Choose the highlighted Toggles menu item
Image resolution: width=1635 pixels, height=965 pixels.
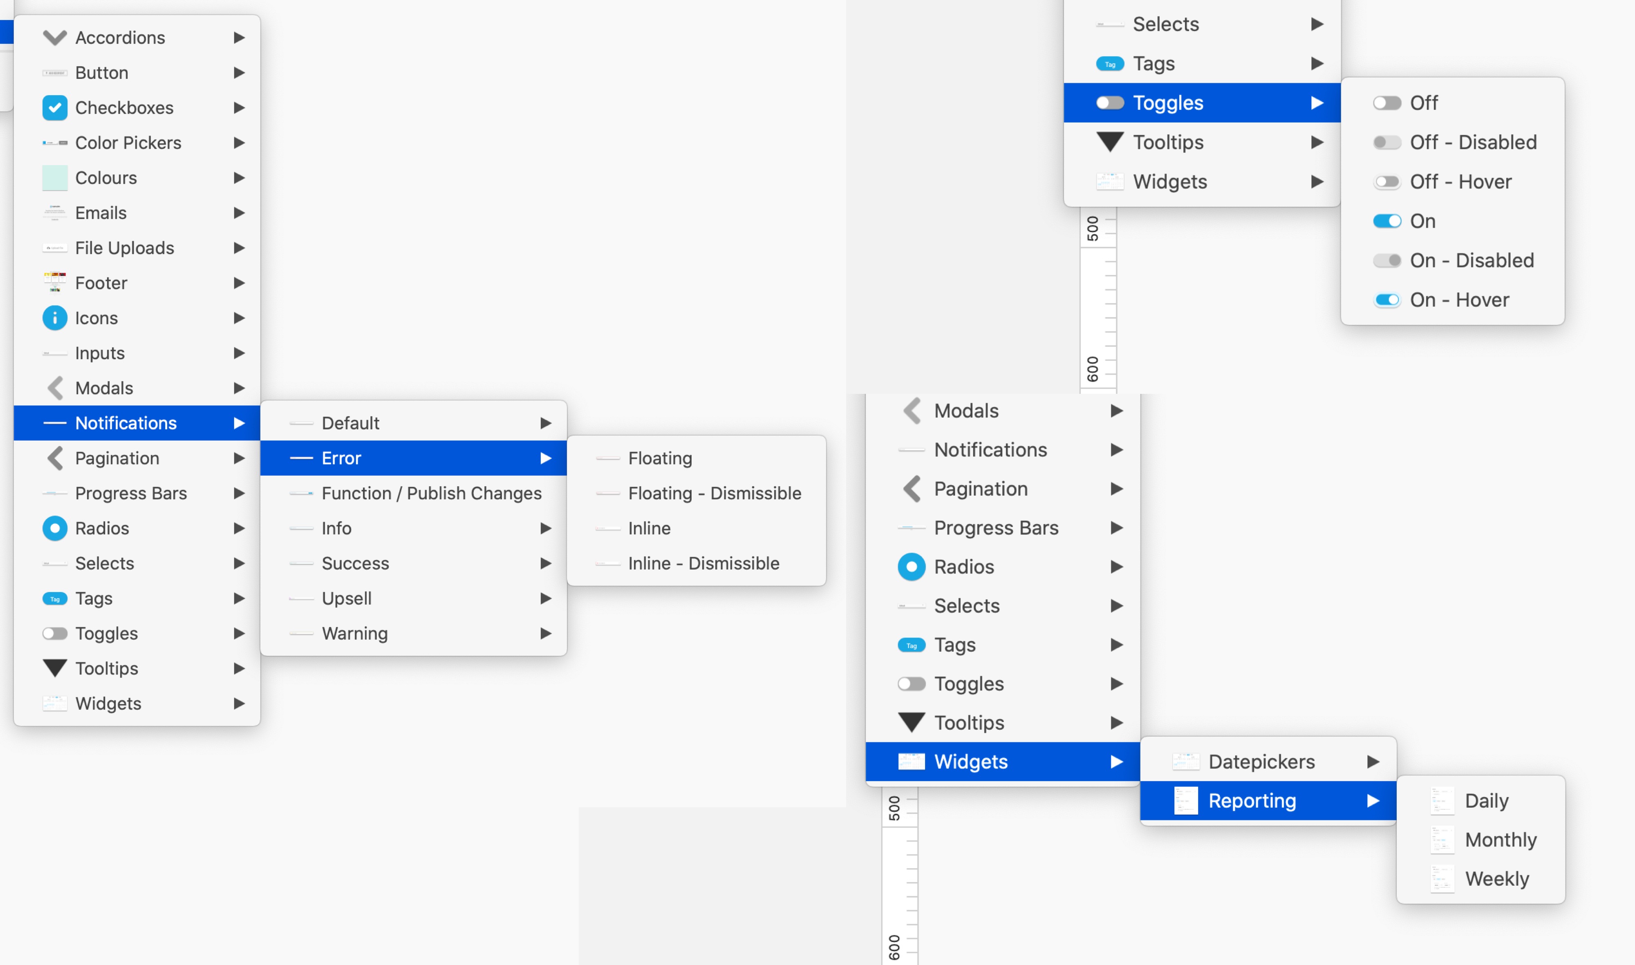(x=1202, y=103)
